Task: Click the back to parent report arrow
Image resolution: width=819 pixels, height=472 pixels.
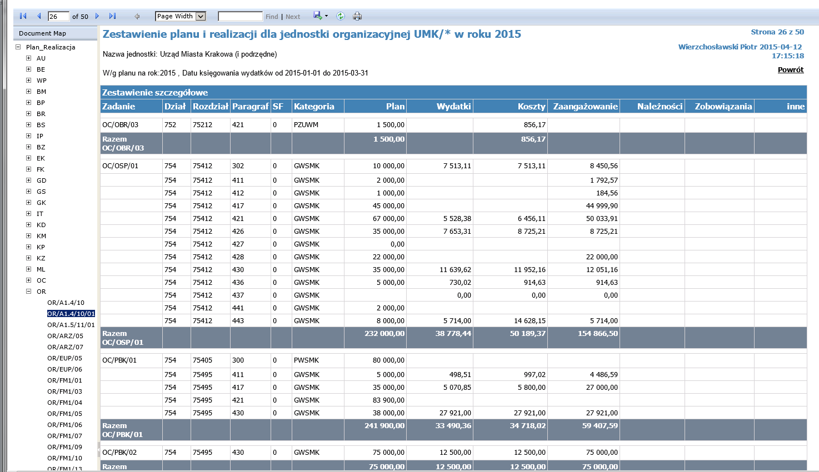Action: coord(137,16)
